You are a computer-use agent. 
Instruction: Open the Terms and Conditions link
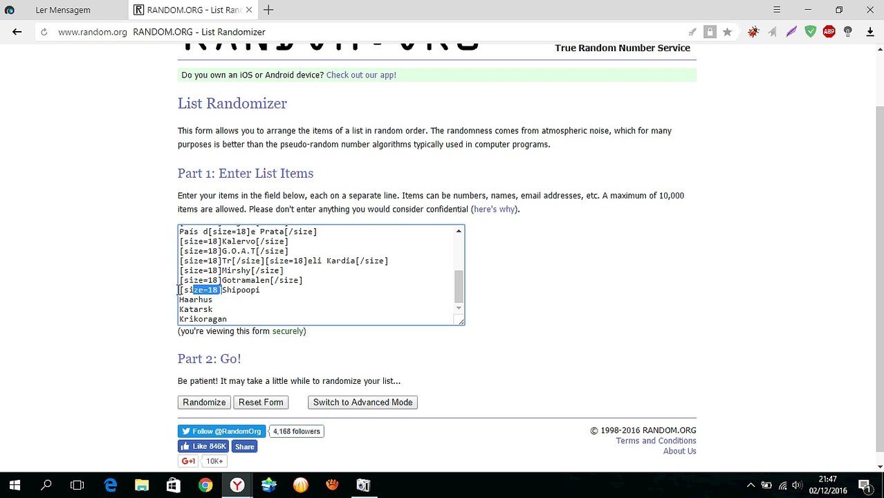pos(656,441)
